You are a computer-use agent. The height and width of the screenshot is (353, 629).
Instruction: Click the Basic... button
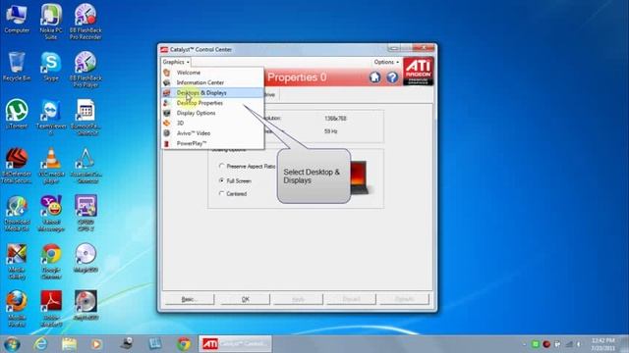pos(190,299)
